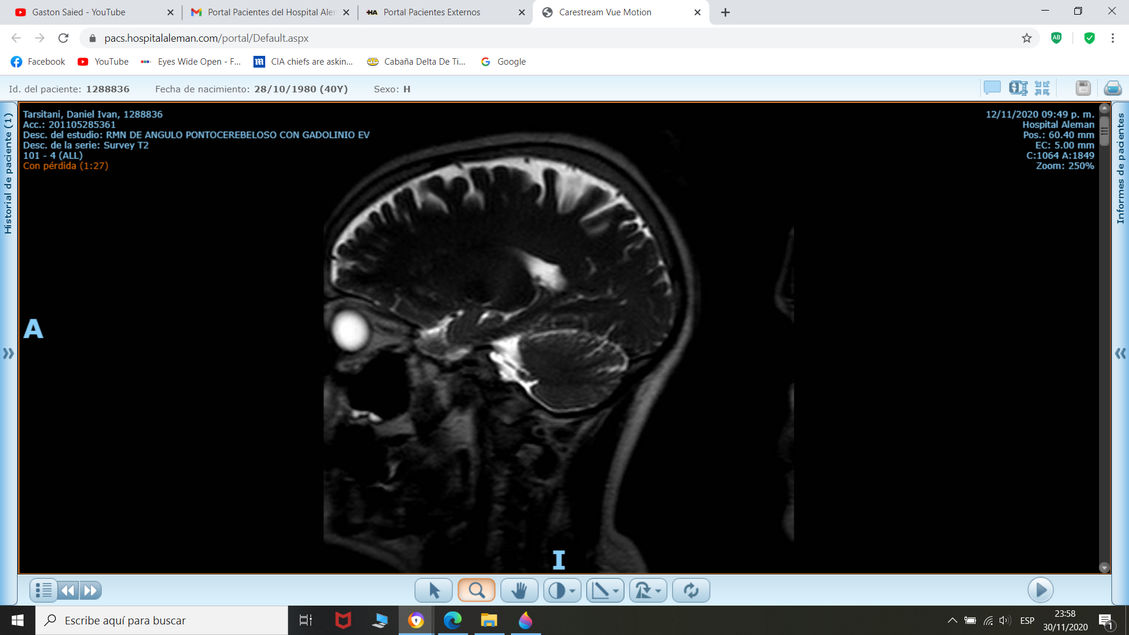Open the volume control in system tray

point(1005,620)
